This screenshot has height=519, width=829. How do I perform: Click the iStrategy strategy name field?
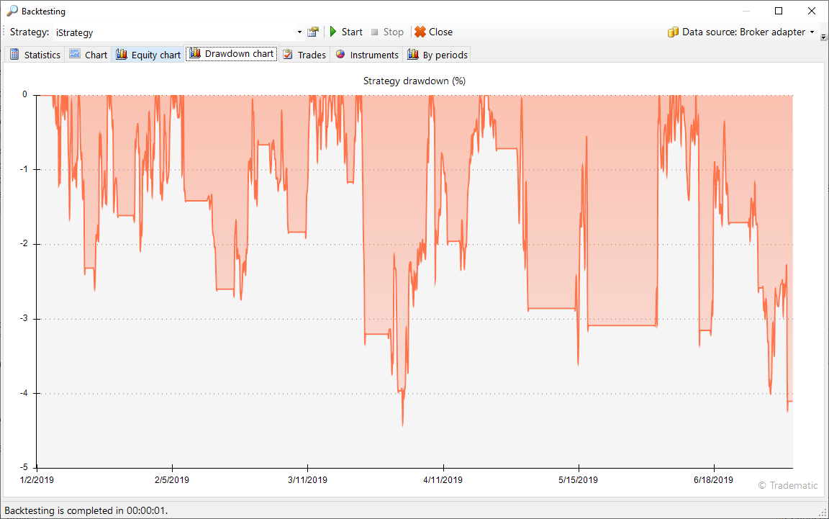[x=173, y=32]
